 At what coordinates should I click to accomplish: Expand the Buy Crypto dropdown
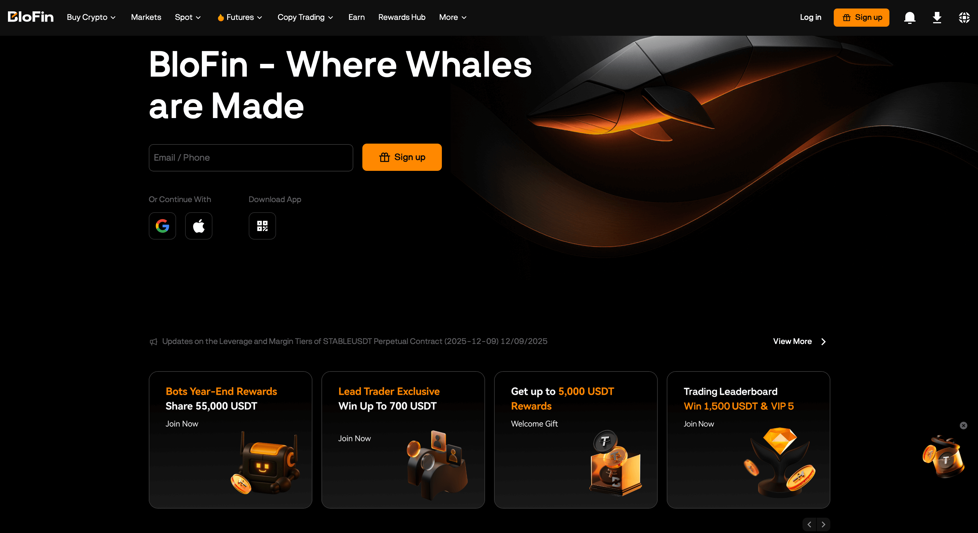pyautogui.click(x=91, y=17)
